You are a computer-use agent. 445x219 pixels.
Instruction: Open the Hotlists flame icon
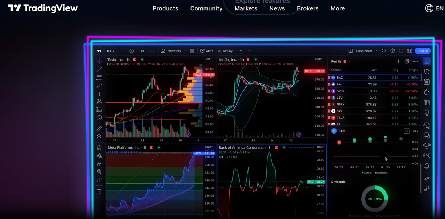[426, 92]
